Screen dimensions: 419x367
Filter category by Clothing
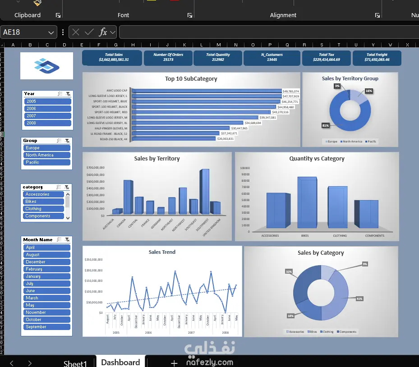[44, 209]
